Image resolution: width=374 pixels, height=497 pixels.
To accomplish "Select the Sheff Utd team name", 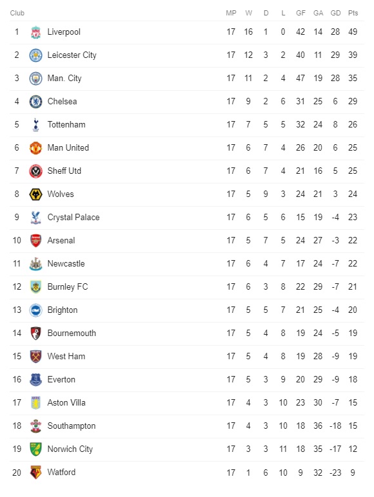I will click(x=64, y=171).
